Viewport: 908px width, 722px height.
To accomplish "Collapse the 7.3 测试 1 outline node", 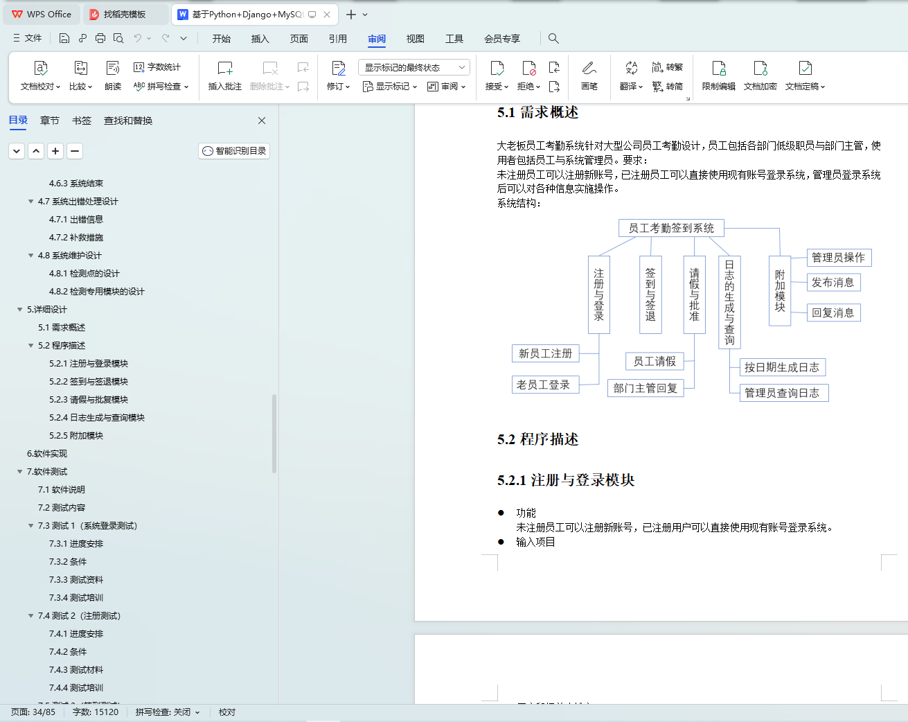I will (30, 526).
